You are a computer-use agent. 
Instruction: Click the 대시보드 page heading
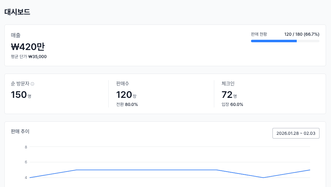tap(17, 12)
